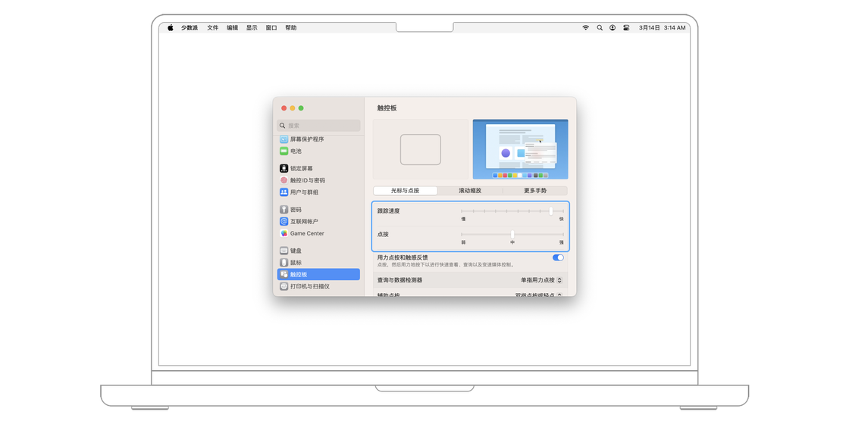Click the 慢 label under tracking slider
The image size is (849, 424).
tap(463, 219)
